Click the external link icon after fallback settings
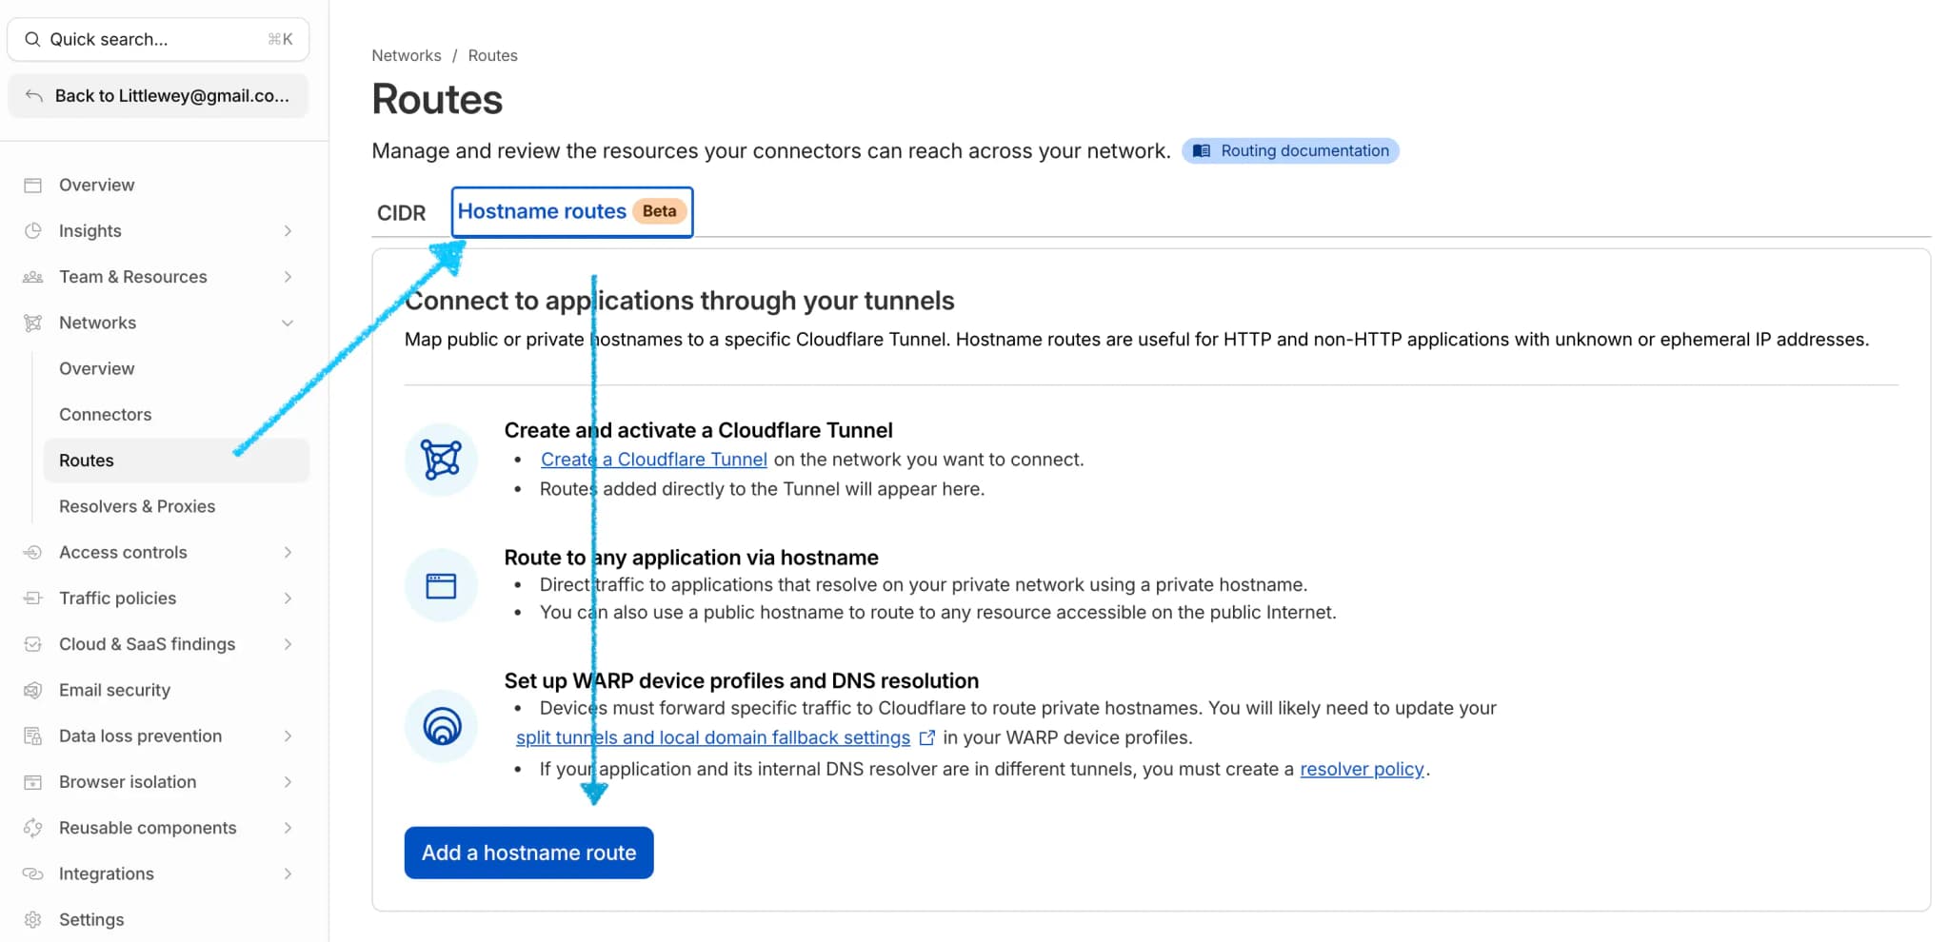The height and width of the screenshot is (942, 1950). pyautogui.click(x=926, y=737)
